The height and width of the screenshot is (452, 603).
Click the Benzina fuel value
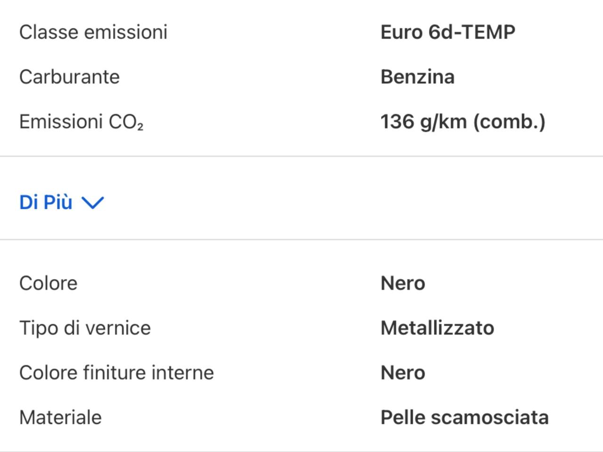coord(417,77)
